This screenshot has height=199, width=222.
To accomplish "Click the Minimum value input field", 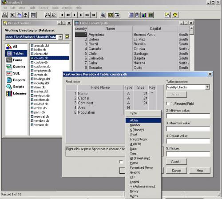I will point(188,116).
